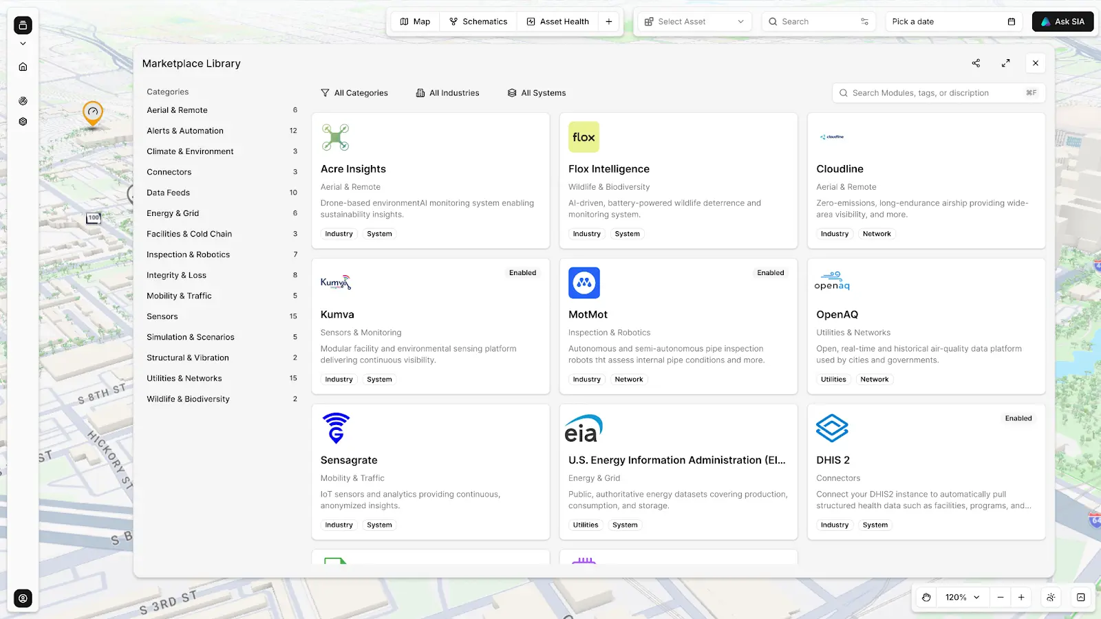Open the Select Asset dropdown

click(694, 21)
